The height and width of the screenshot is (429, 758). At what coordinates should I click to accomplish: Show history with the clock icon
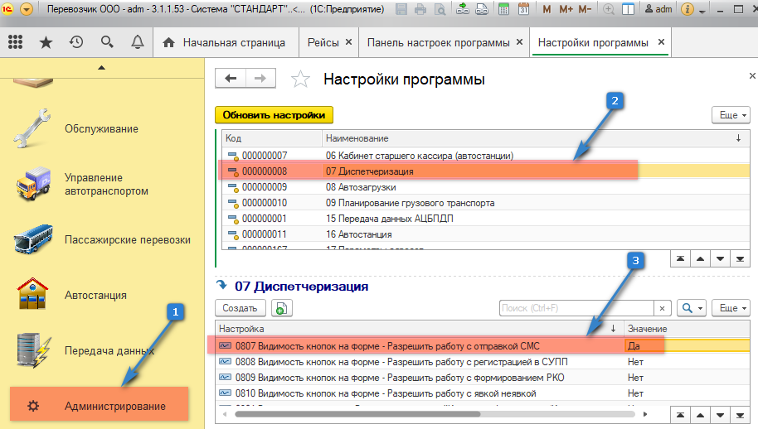tap(75, 42)
